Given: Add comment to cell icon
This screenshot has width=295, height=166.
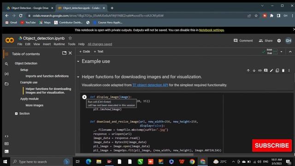Looking at the screenshot, I should [x=265, y=71].
